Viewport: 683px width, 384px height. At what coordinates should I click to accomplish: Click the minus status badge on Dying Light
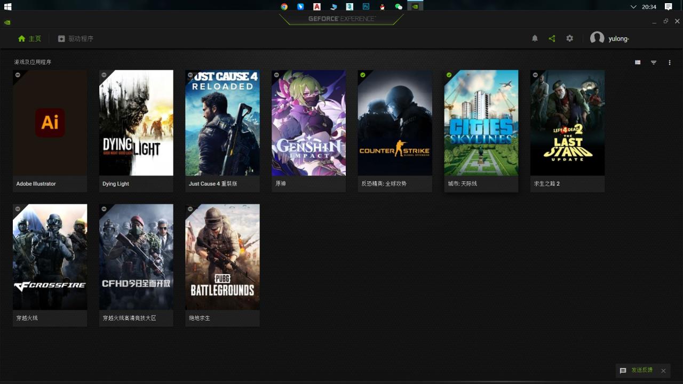click(x=104, y=75)
